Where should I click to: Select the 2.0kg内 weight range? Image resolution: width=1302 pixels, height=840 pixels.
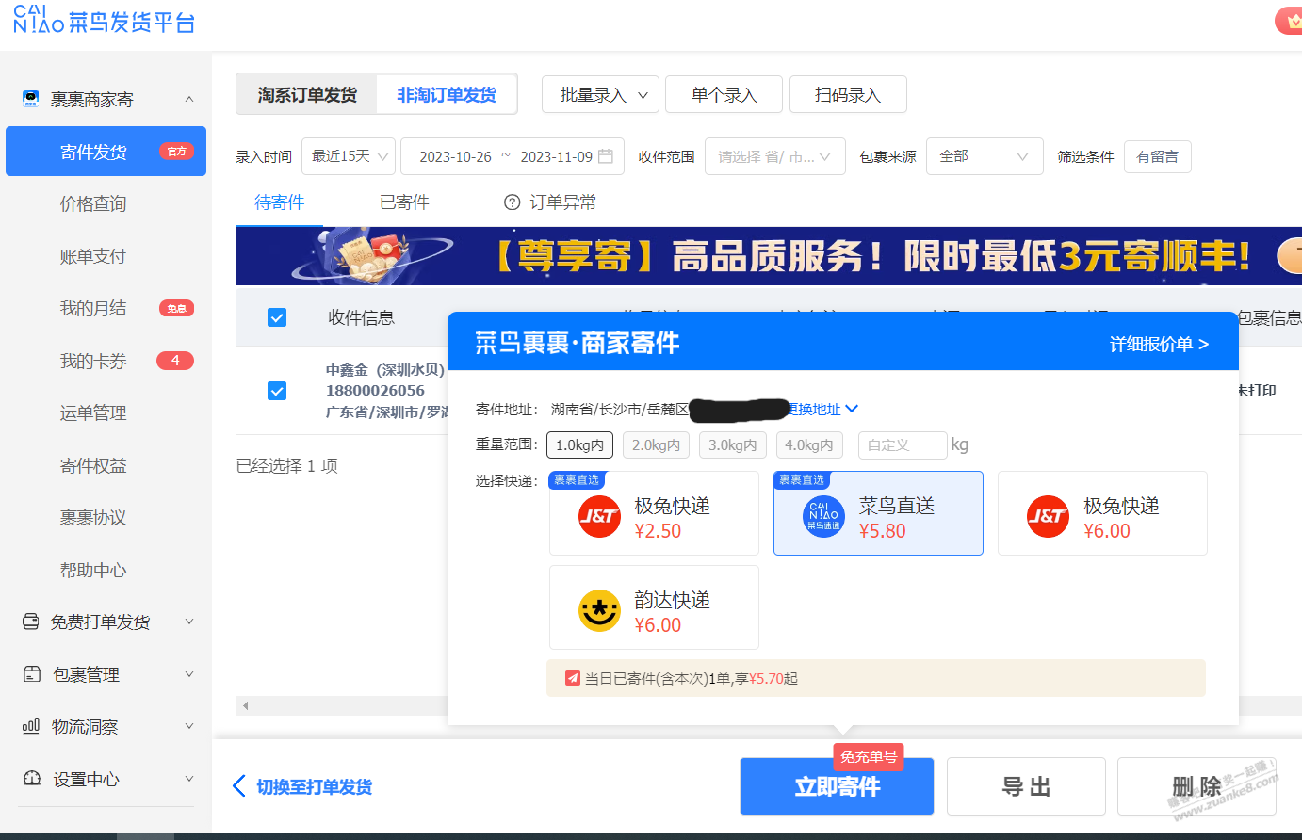click(656, 445)
